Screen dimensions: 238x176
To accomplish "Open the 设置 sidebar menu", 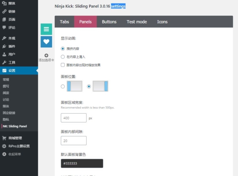I will 19,71.
